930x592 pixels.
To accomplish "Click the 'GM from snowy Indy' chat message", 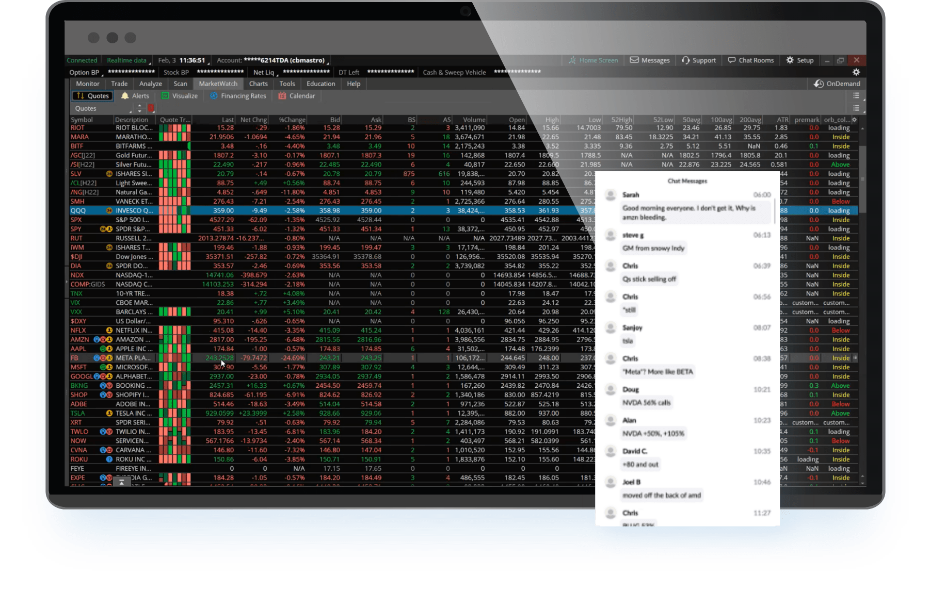I will pos(653,248).
